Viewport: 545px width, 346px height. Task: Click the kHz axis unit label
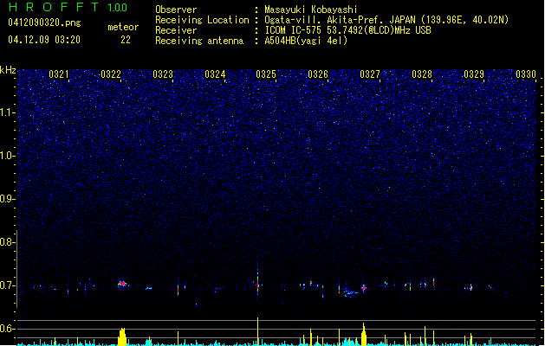pyautogui.click(x=8, y=70)
